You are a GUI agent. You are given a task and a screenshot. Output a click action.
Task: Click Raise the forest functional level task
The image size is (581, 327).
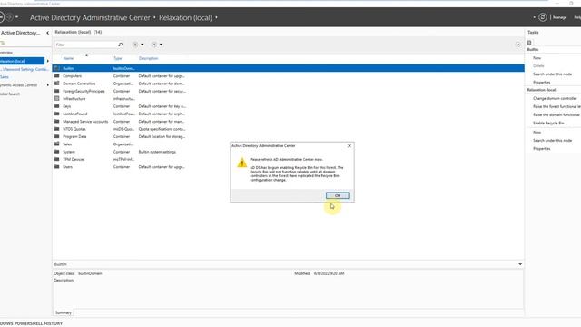556,107
